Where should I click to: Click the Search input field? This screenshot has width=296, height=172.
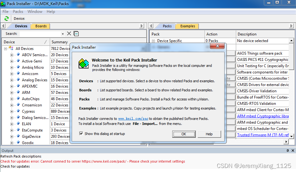[x=40, y=34]
